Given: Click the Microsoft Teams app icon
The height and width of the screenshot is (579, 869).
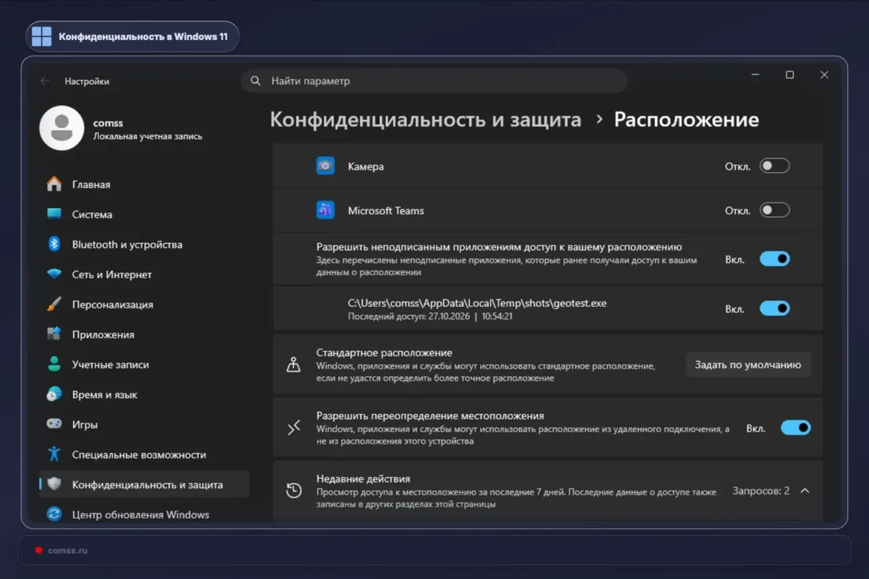Looking at the screenshot, I should click(325, 211).
